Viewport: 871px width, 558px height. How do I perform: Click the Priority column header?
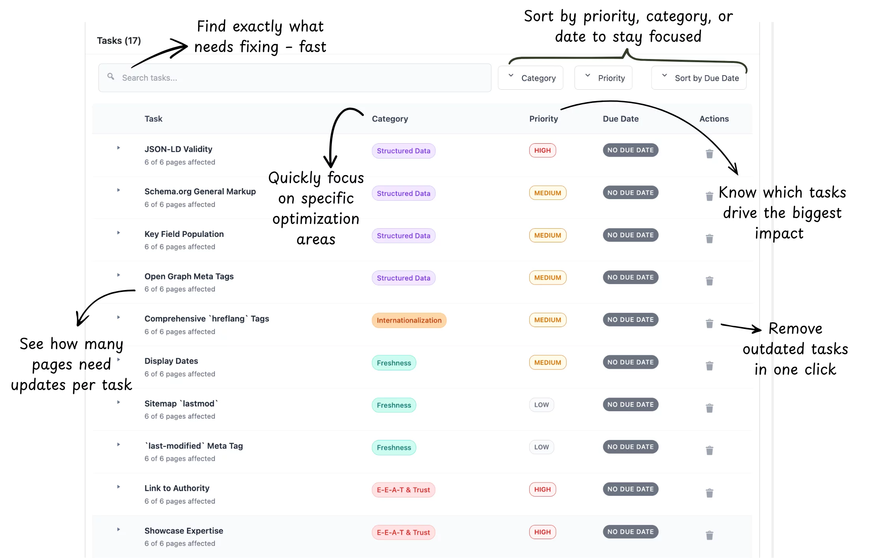[543, 119]
